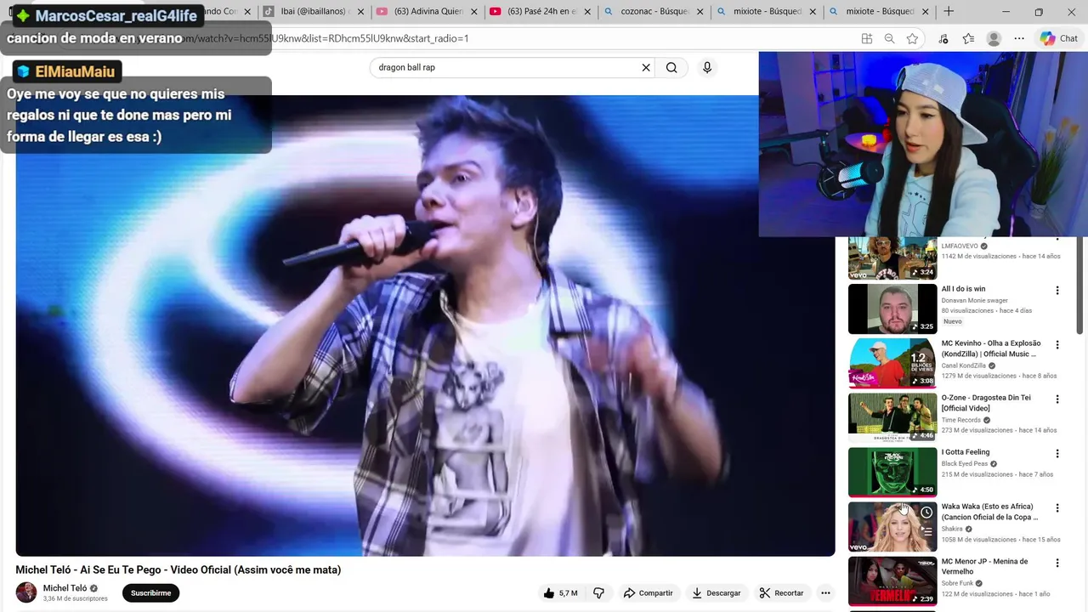Open the Time Records channel name

coord(961,420)
